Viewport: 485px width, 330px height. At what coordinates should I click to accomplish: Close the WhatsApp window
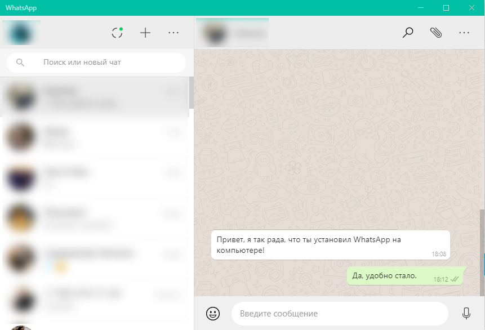point(471,8)
